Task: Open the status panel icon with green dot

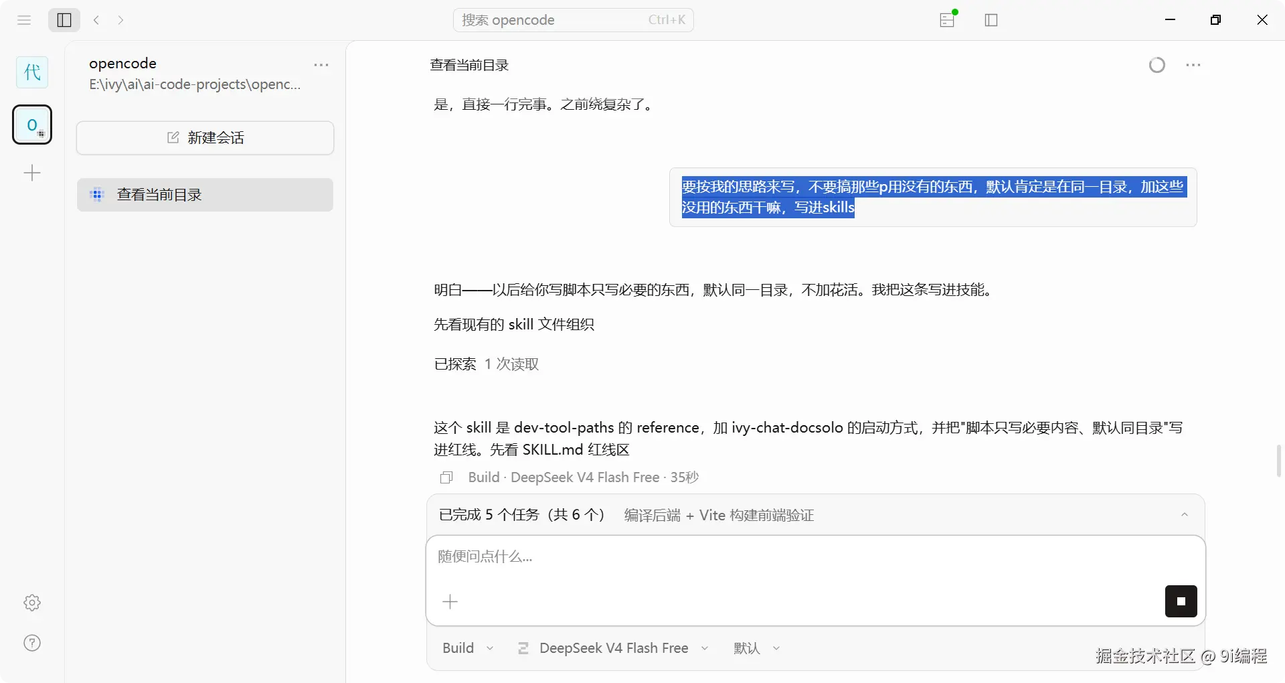Action: tap(948, 19)
